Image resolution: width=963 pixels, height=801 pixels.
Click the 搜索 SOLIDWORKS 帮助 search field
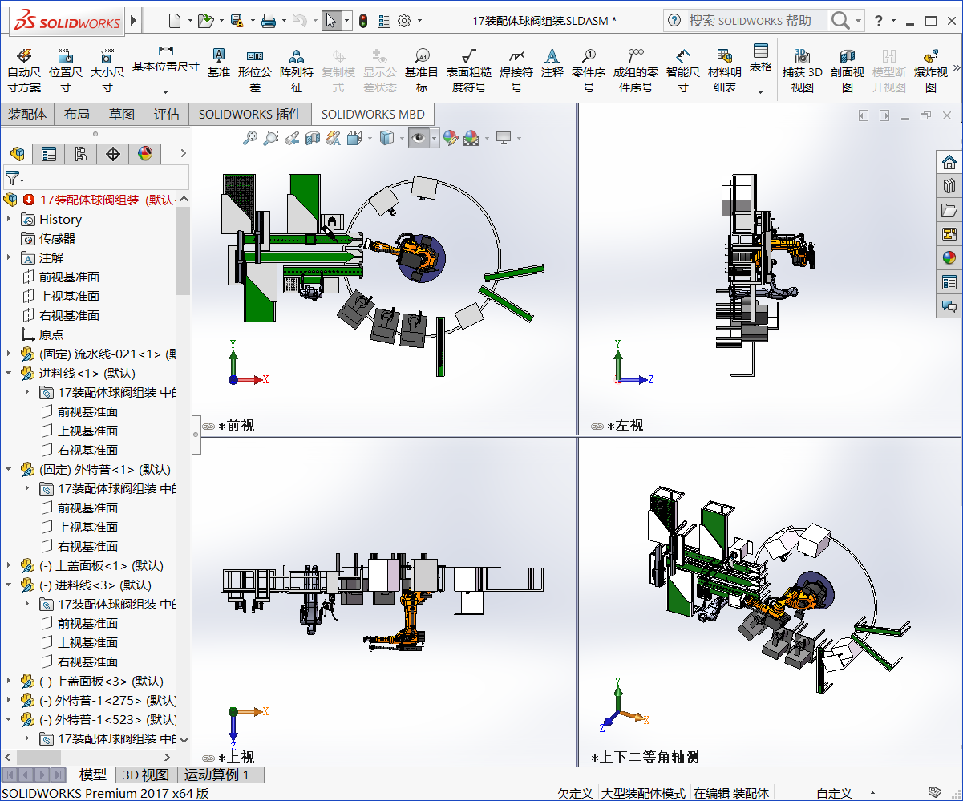tap(756, 20)
